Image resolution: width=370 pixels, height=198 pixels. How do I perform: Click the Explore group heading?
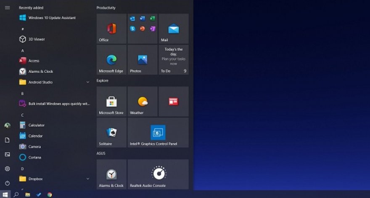(x=103, y=80)
